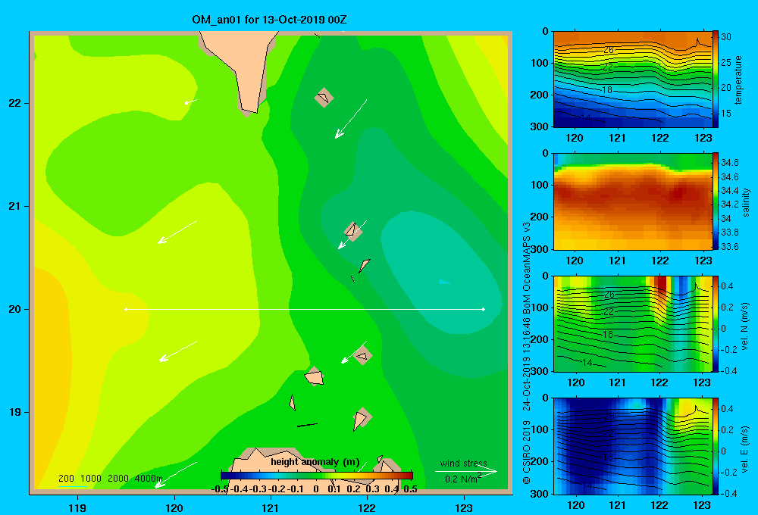This screenshot has height=515, width=758.
Task: Click the wind arrow near 21N 120E
Action: pyautogui.click(x=177, y=232)
